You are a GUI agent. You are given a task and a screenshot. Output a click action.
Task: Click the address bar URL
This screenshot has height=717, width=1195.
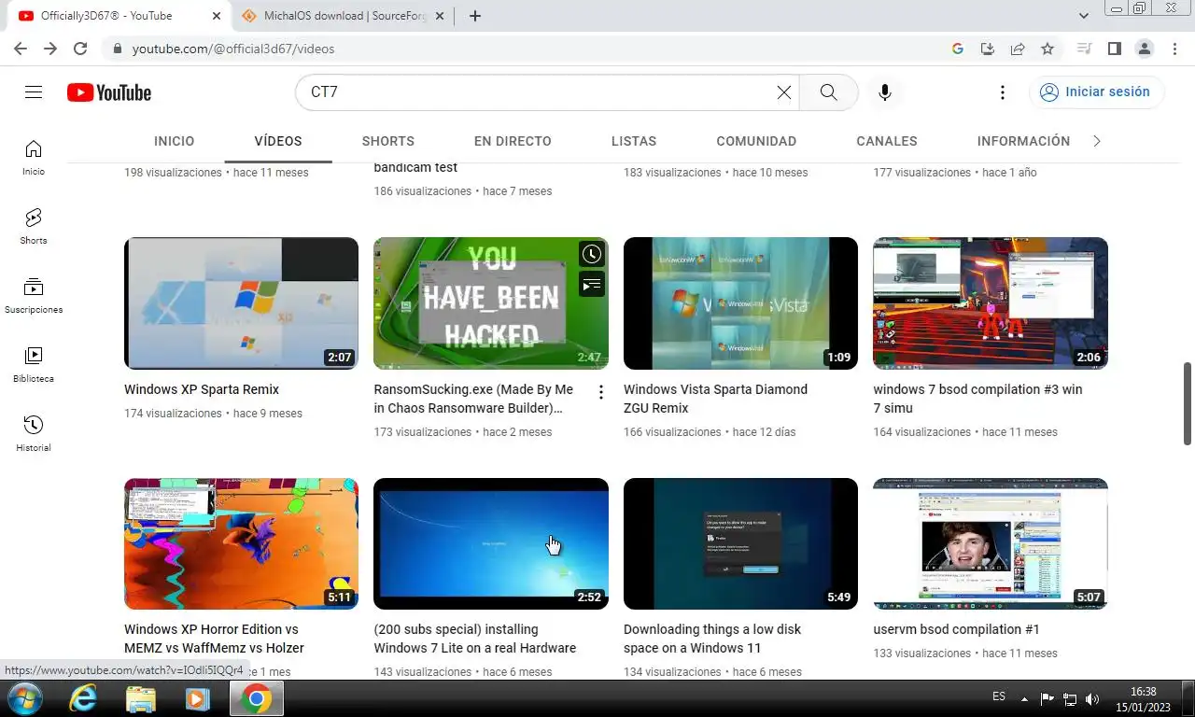[233, 49]
